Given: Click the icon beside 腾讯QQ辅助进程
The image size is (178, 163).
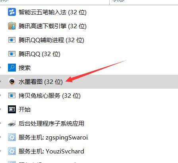Looking at the screenshot, I should (x=12, y=40).
